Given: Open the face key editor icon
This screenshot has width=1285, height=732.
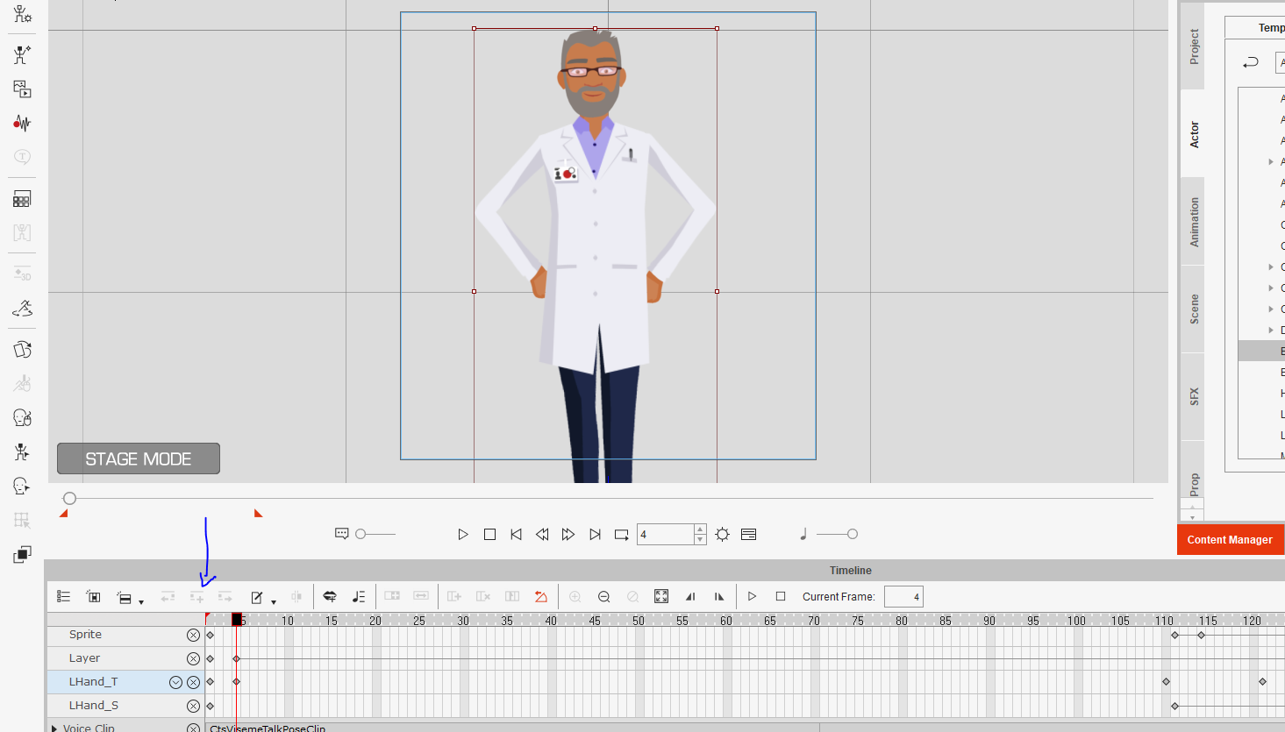Looking at the screenshot, I should click(22, 486).
